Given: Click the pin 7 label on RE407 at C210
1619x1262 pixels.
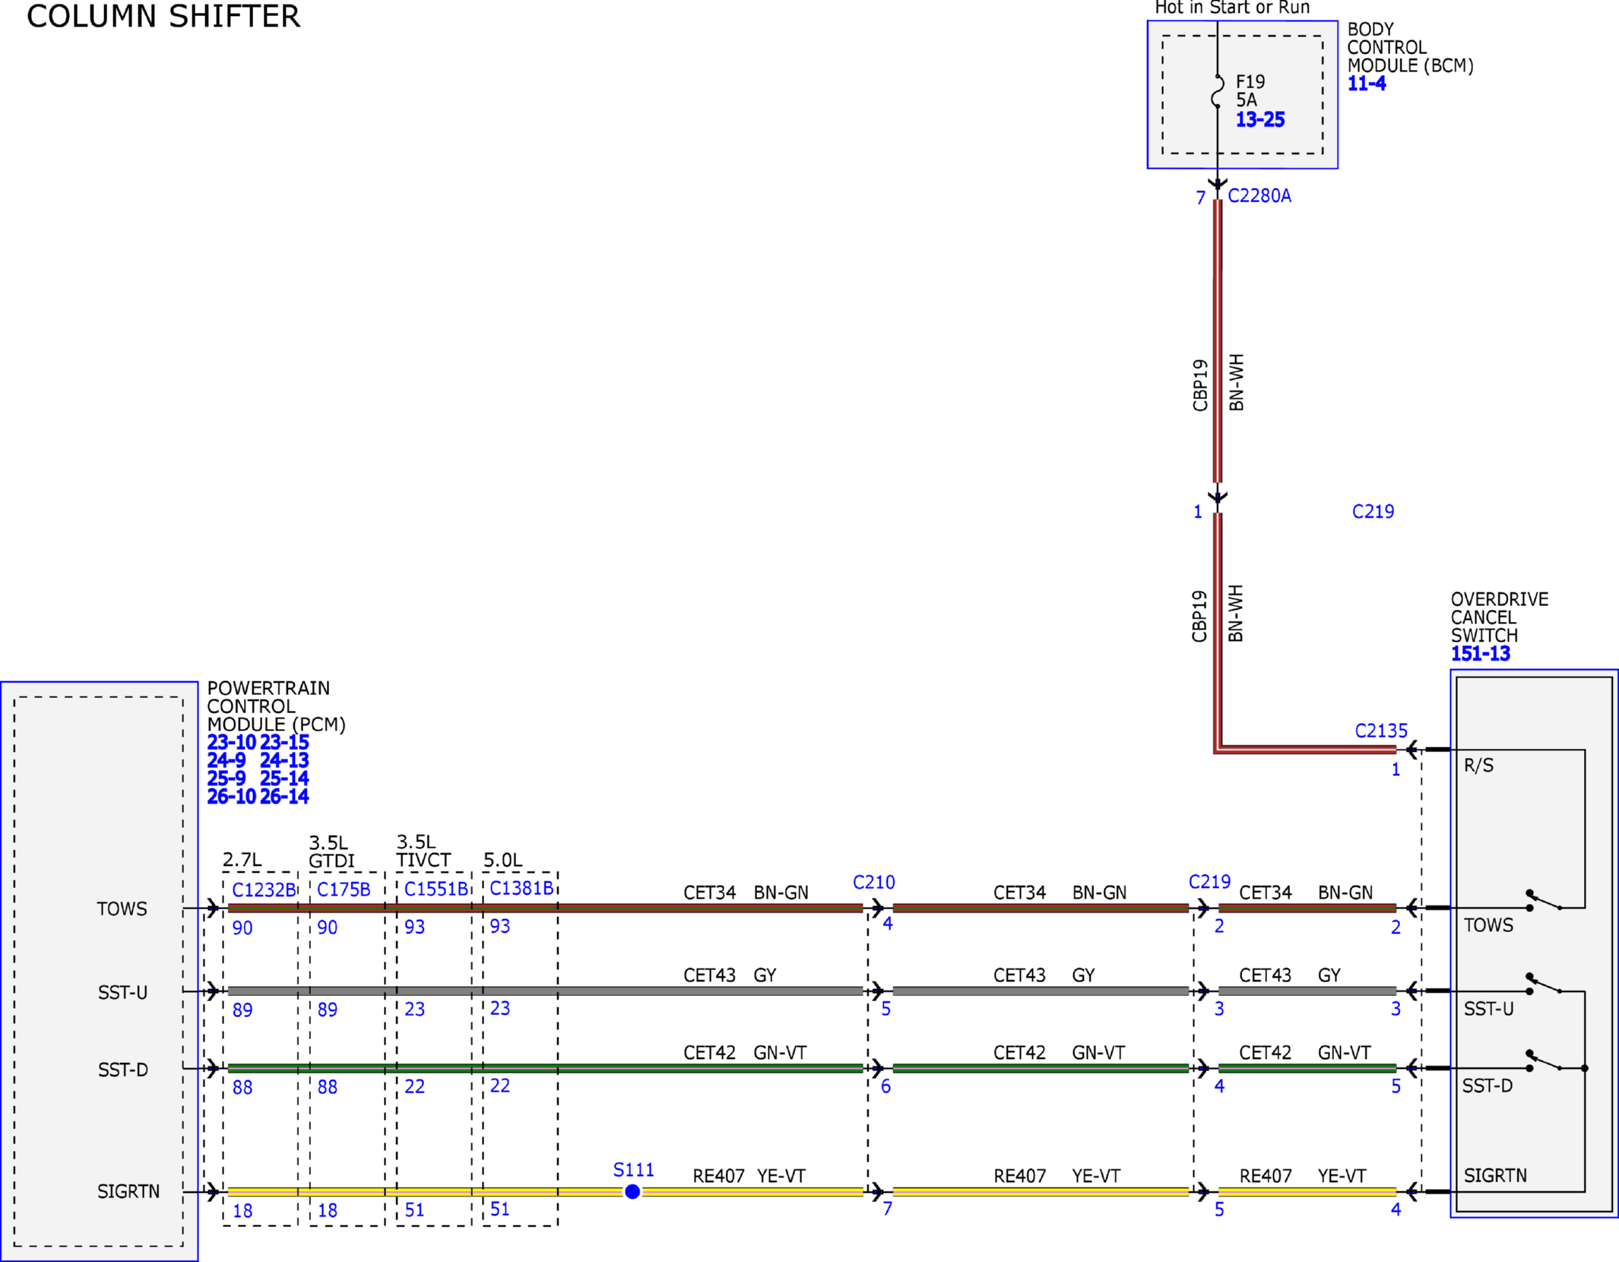Looking at the screenshot, I should coord(887,1209).
